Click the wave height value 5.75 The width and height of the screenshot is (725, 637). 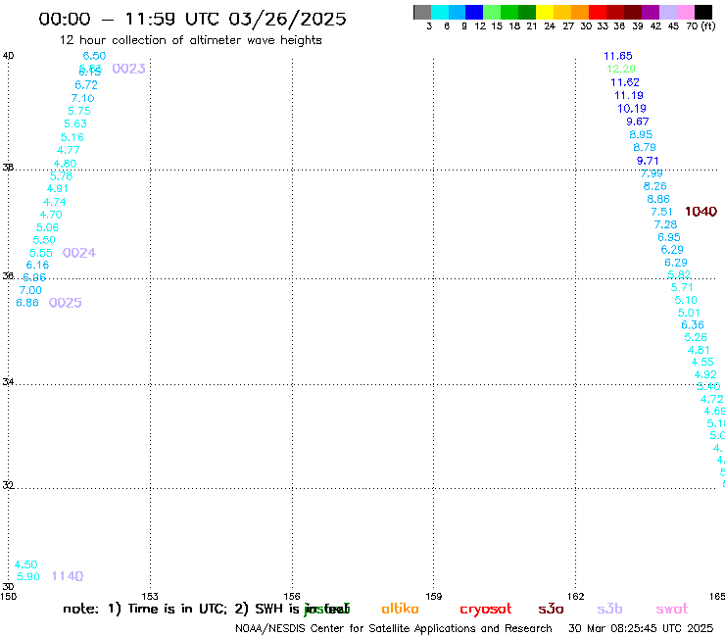point(79,111)
